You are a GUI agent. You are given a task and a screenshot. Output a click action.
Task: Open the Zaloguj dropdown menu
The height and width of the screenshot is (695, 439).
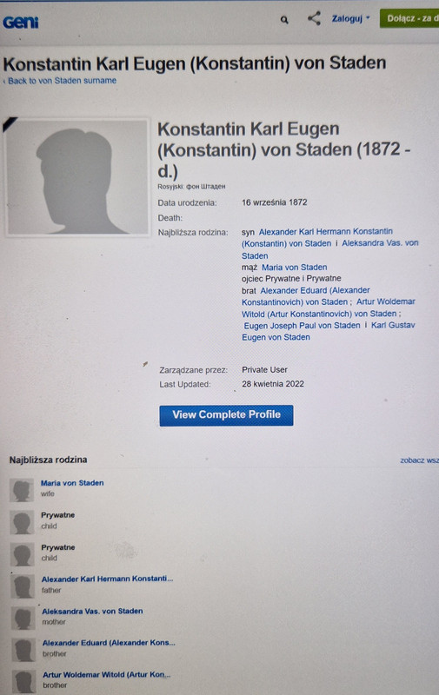350,18
